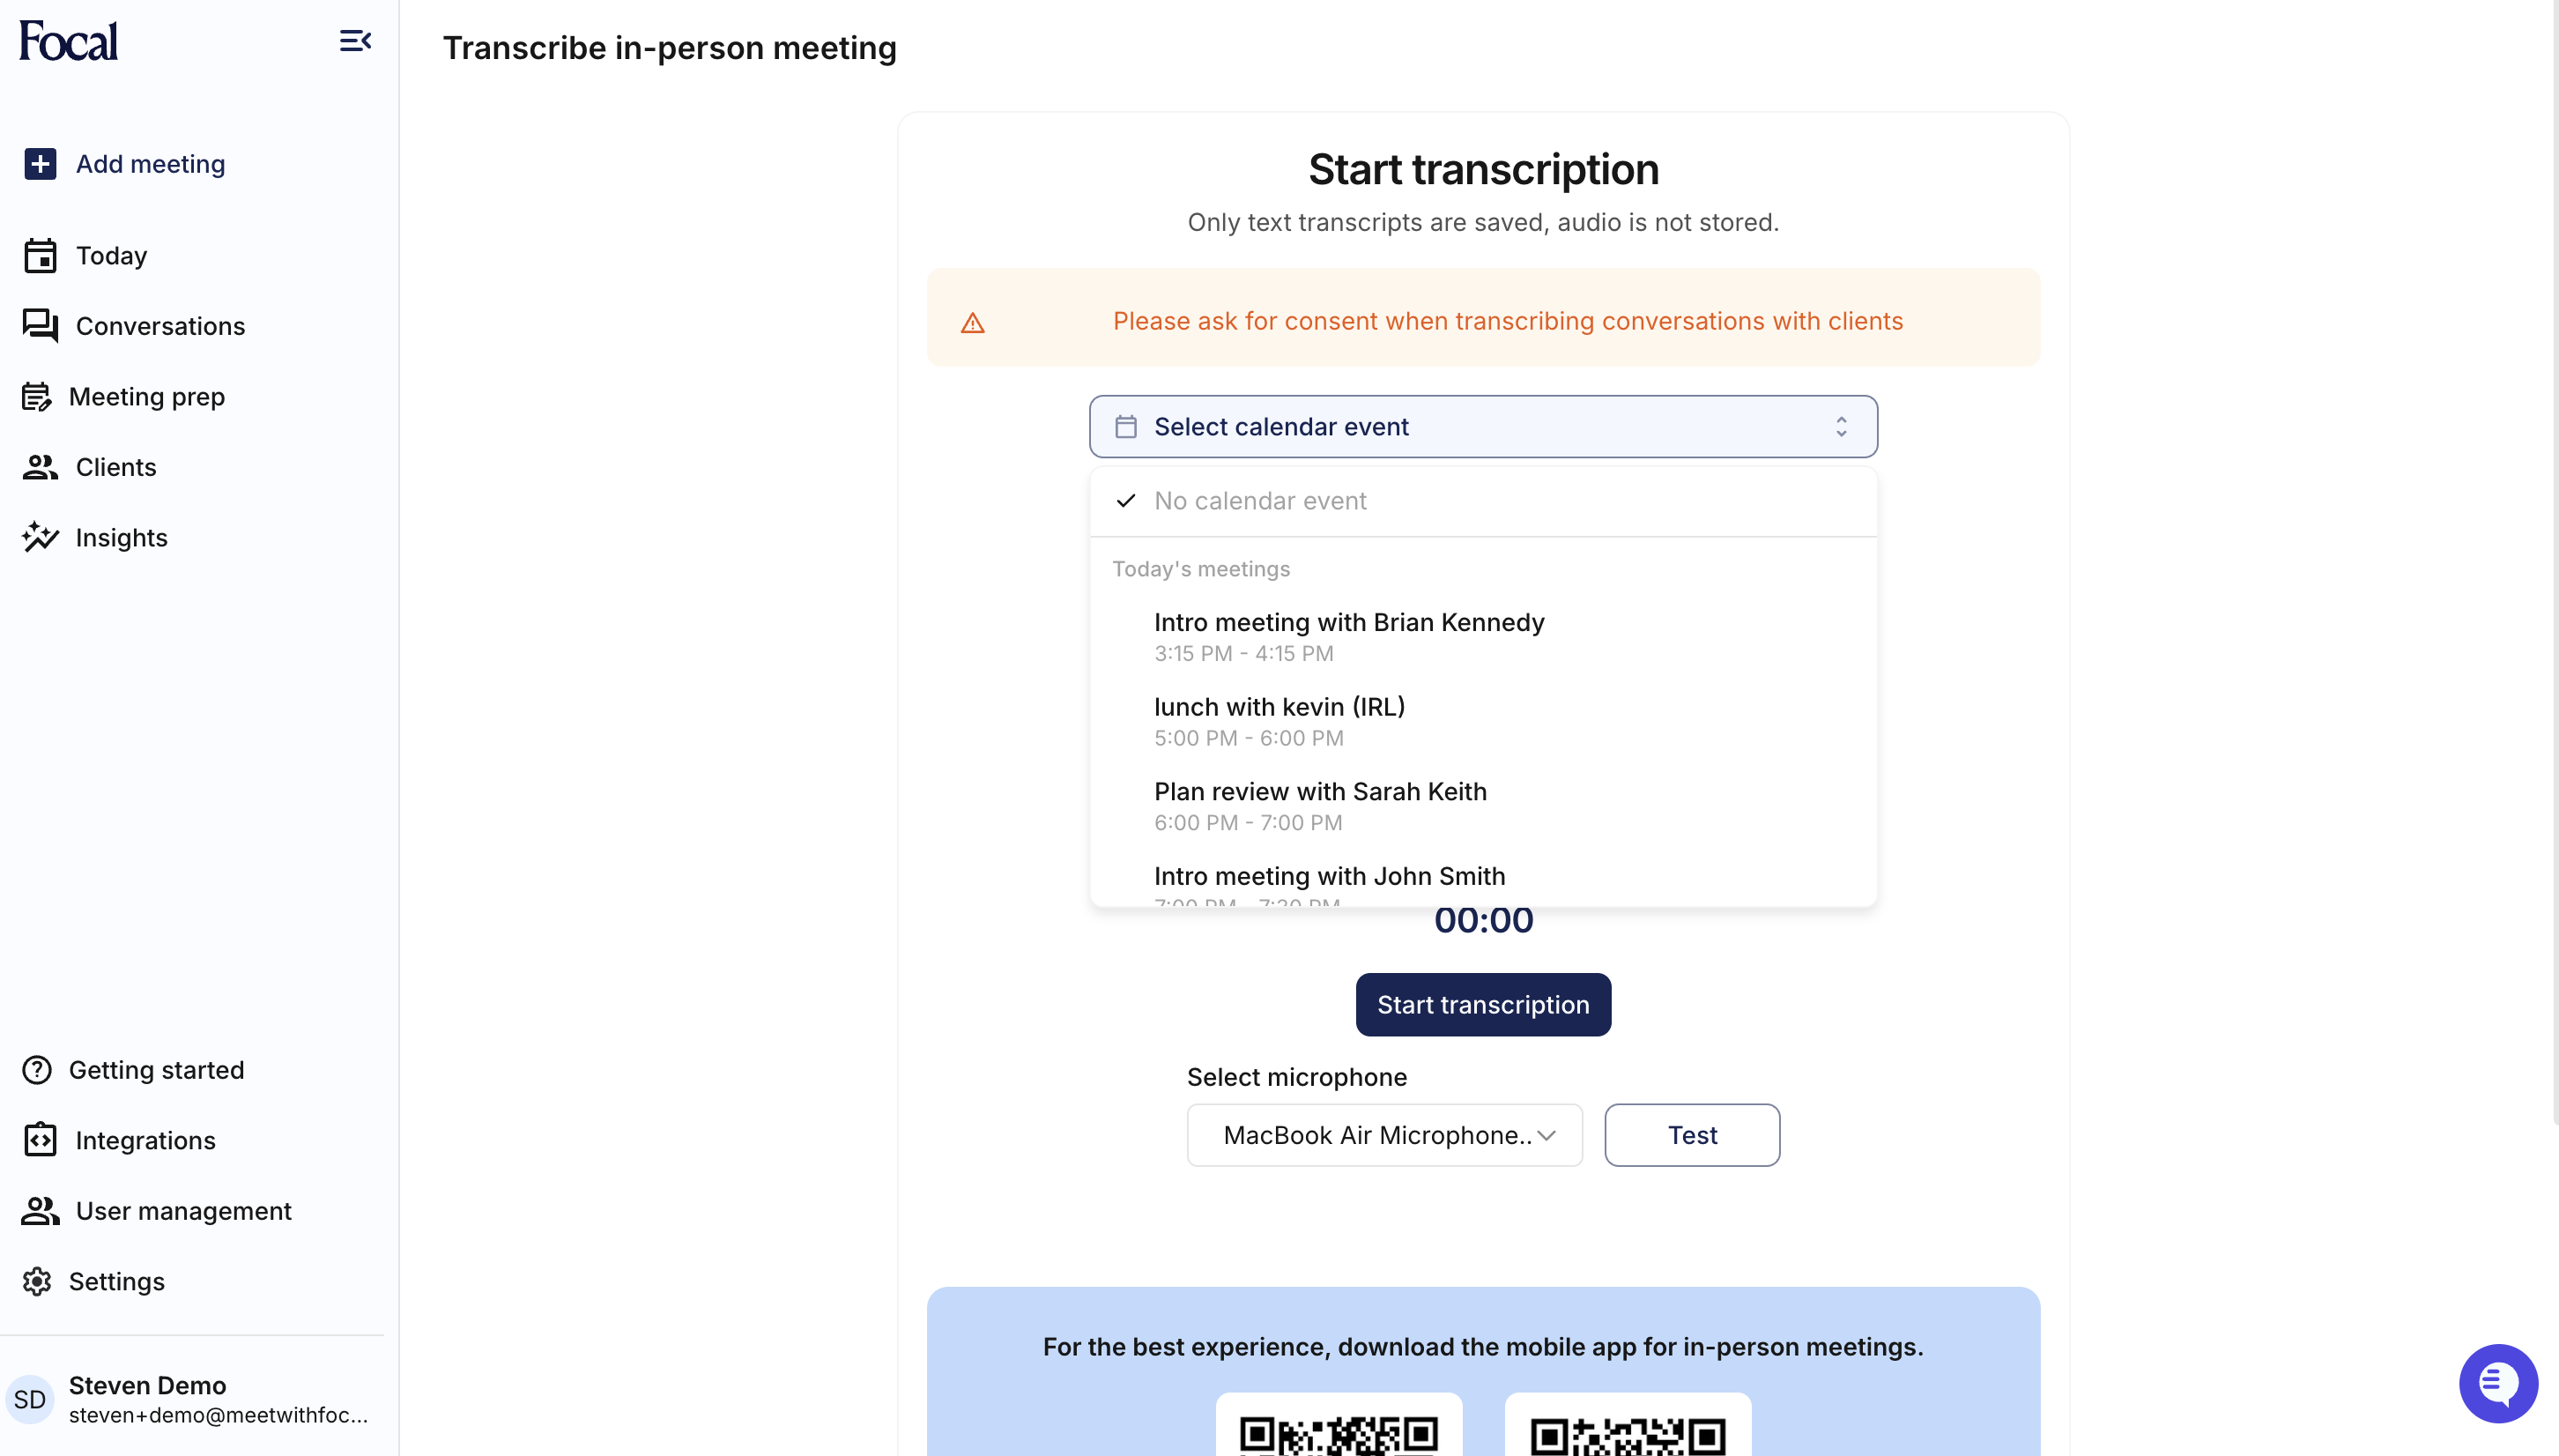Click the User management sidebar entry
2559x1456 pixels.
pyautogui.click(x=183, y=1211)
